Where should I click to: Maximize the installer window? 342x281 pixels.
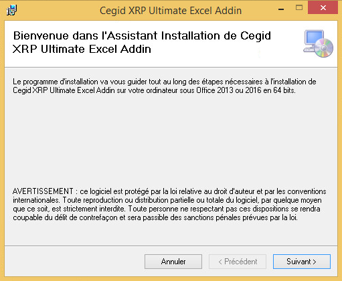(x=299, y=8)
